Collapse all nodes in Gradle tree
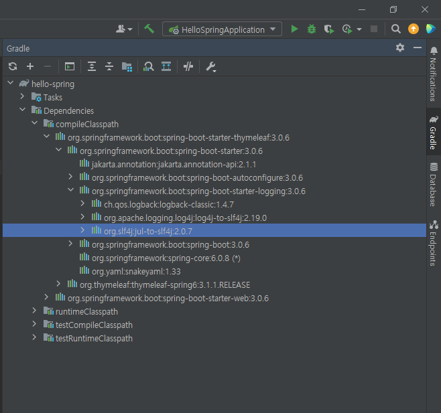The width and height of the screenshot is (441, 413). click(109, 66)
